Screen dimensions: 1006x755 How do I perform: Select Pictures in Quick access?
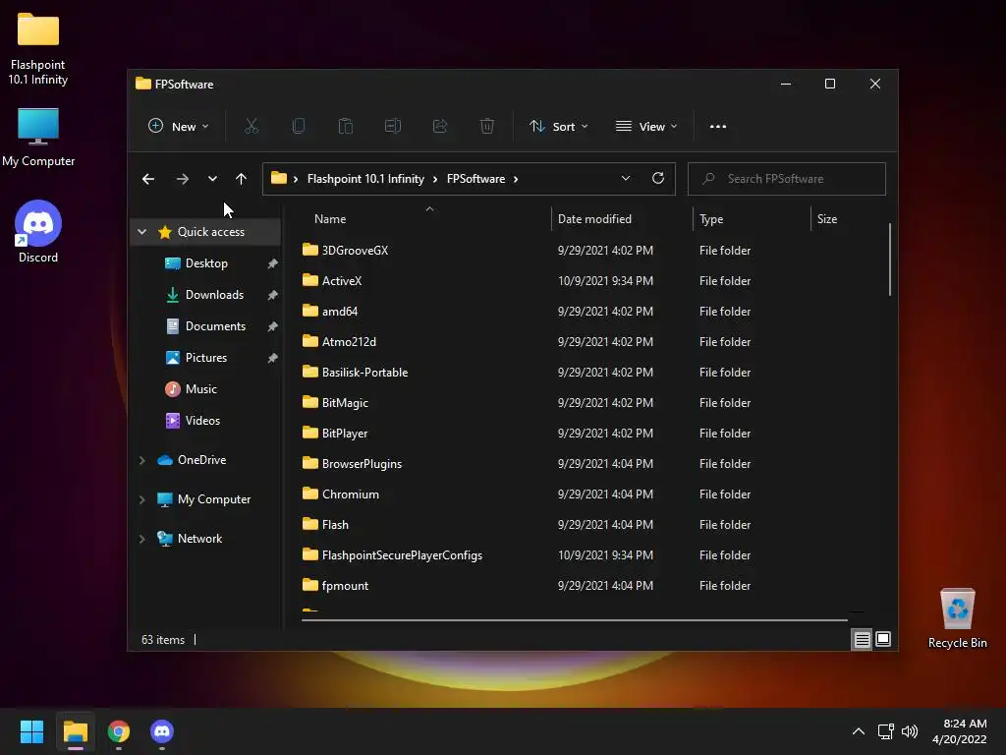click(206, 358)
